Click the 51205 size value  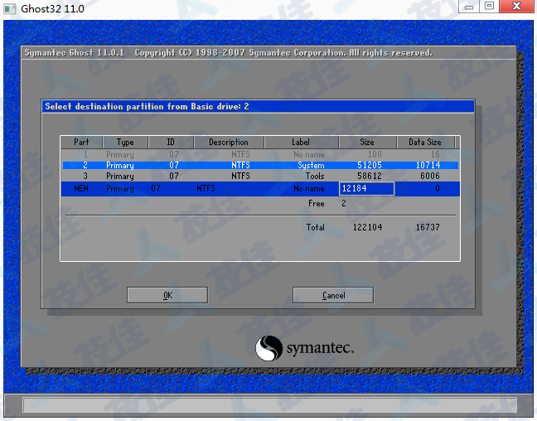pyautogui.click(x=370, y=165)
